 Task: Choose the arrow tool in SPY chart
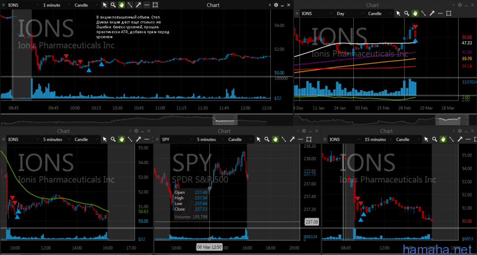coord(292,139)
